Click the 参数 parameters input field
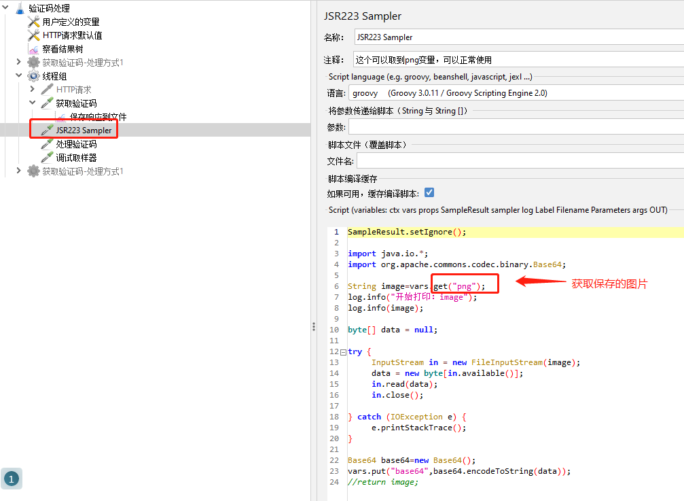Screen dimensions: 684x501 point(516,127)
